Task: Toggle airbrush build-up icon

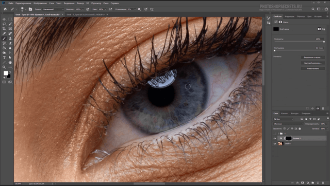Action: tap(110, 9)
